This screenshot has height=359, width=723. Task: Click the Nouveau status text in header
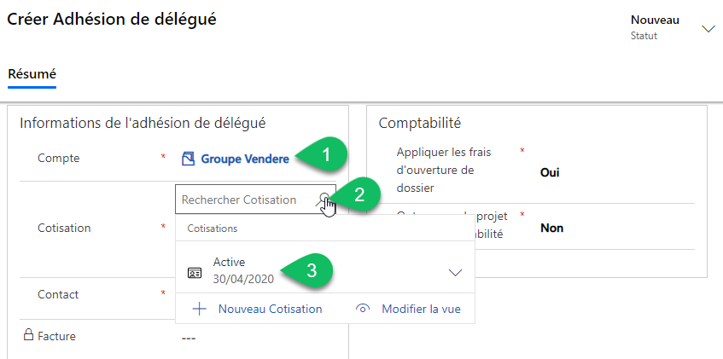(655, 20)
